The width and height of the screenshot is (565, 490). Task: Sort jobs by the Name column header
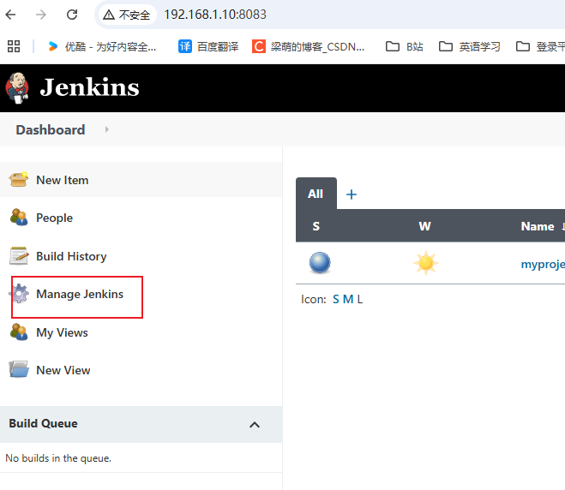pyautogui.click(x=538, y=226)
